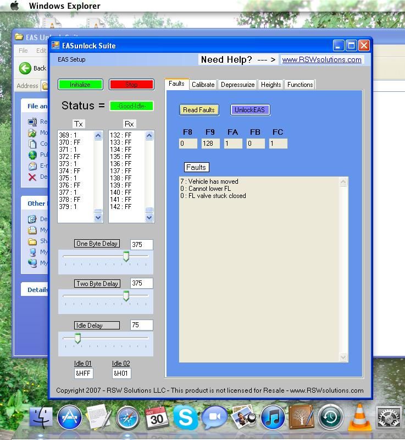Click the Idle 01 field showing &HFF
405x440 pixels.
[84, 373]
